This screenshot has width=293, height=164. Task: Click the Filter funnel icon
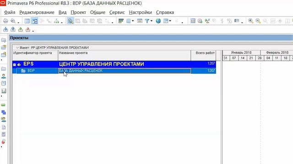click(147, 21)
